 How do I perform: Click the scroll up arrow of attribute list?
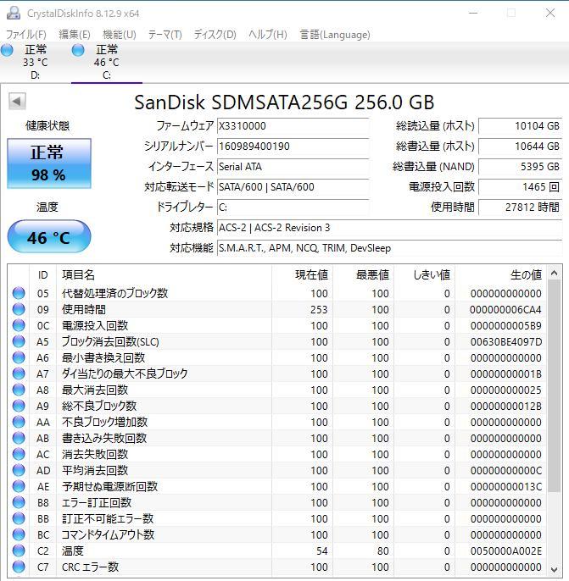coord(555,274)
